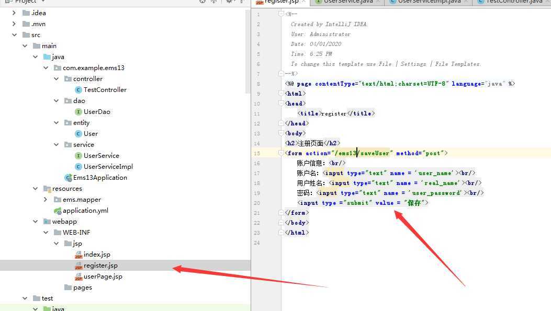Expand the .mvn folder
This screenshot has height=311, width=551.
(x=14, y=24)
